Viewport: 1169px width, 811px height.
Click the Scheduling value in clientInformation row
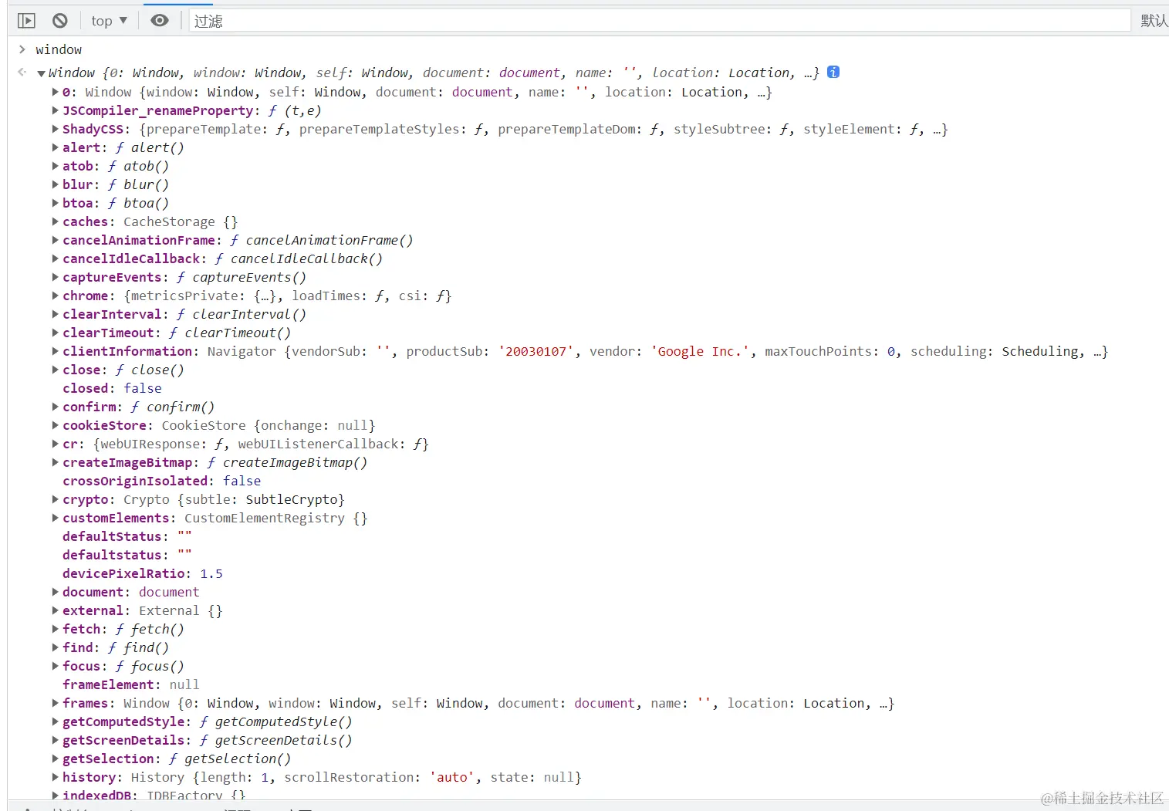[1040, 351]
